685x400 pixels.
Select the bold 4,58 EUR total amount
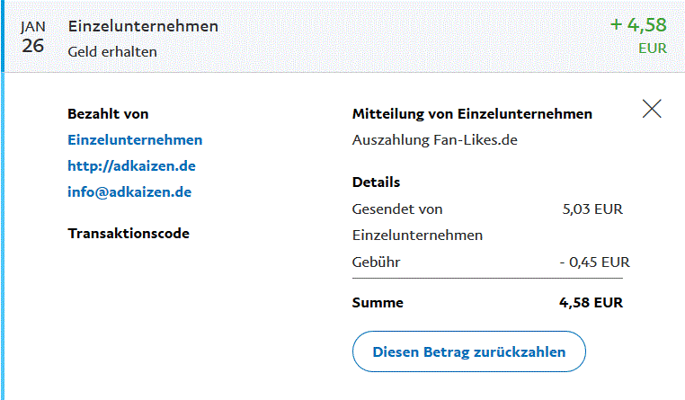[591, 303]
